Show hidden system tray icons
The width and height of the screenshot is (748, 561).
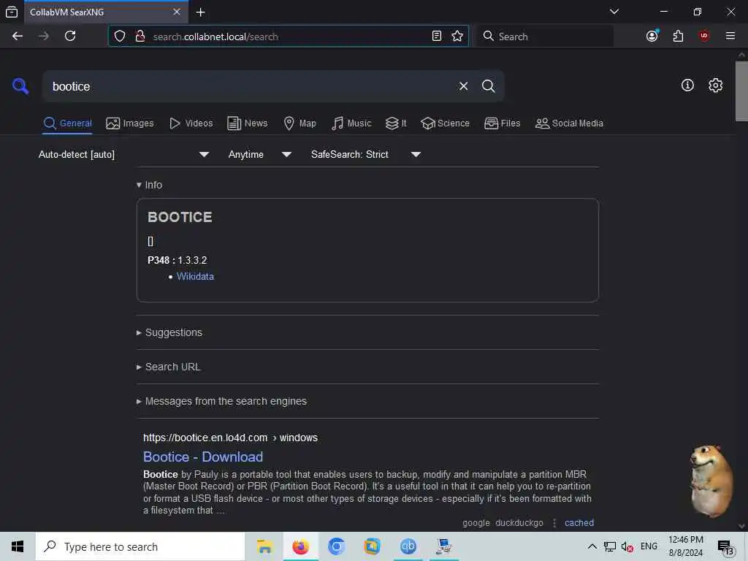(x=592, y=546)
